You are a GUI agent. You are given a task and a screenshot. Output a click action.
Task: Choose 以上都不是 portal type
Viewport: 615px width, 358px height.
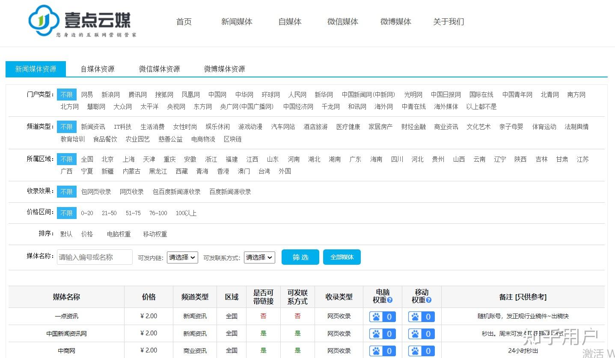[x=481, y=107]
